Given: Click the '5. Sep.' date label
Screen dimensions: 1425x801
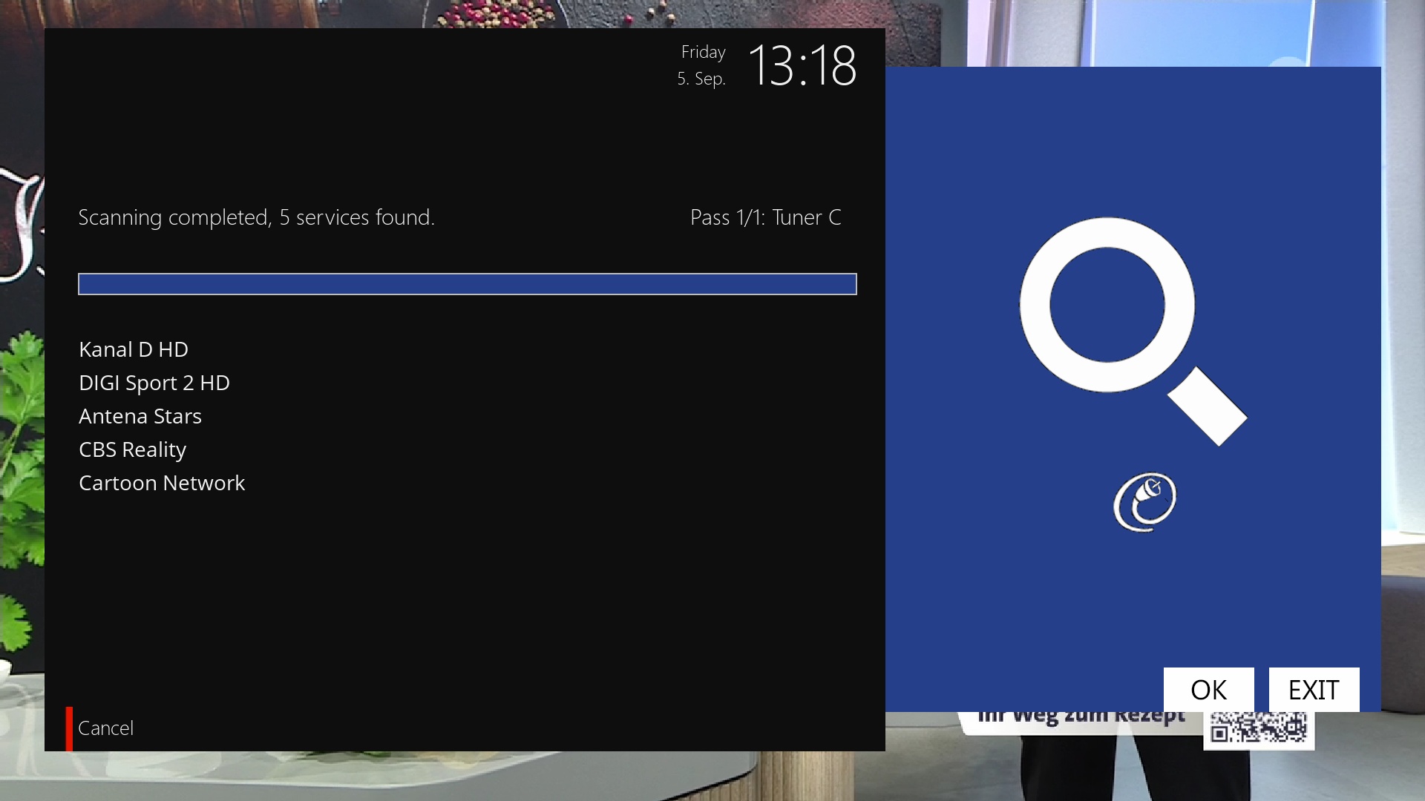Looking at the screenshot, I should click(701, 79).
